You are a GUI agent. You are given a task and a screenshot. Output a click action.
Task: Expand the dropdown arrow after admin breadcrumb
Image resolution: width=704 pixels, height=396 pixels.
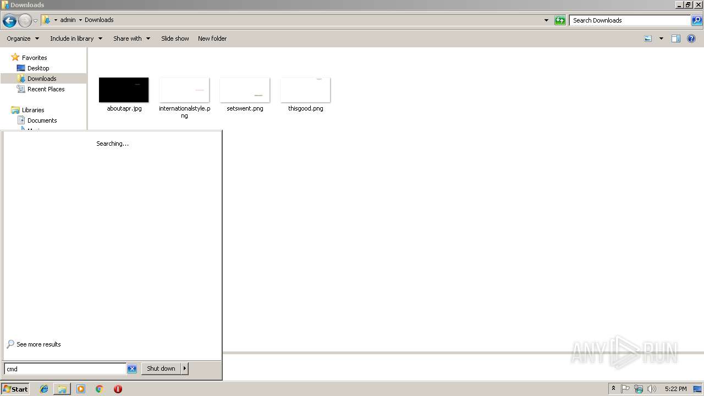coord(80,20)
